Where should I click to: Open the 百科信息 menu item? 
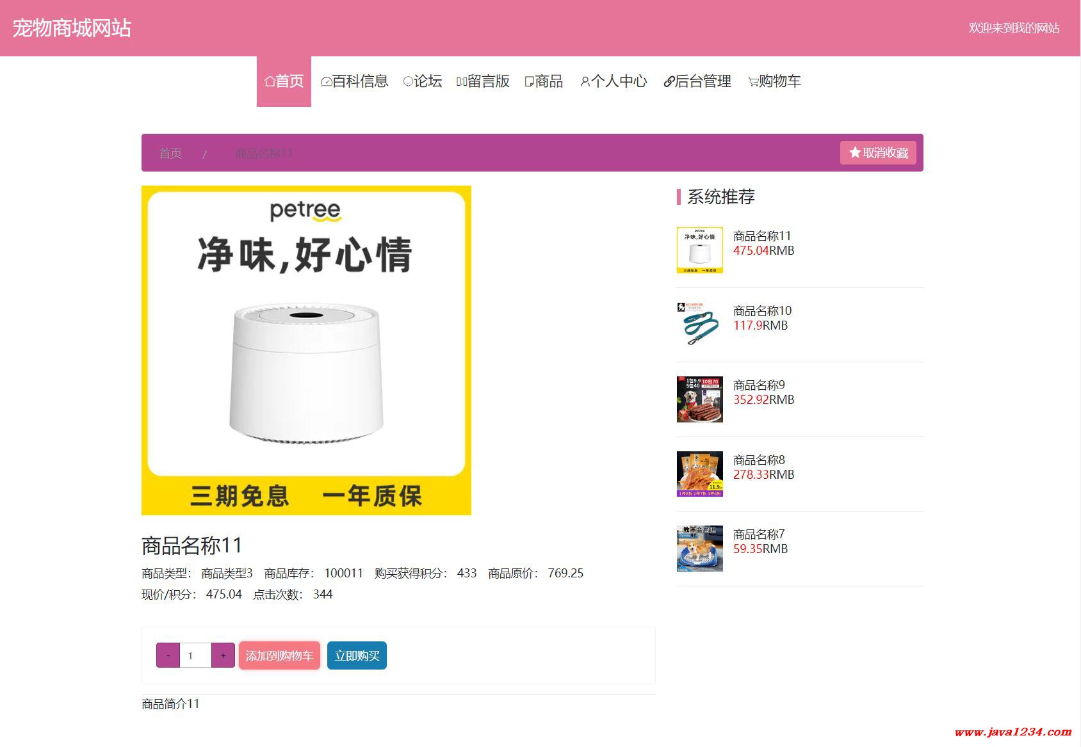coord(354,81)
